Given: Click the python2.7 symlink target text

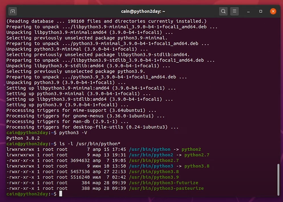Looking at the screenshot, I should pos(197,155).
